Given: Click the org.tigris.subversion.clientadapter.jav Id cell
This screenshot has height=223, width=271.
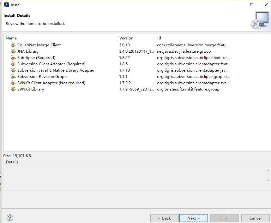Looking at the screenshot, I should pos(193,70).
